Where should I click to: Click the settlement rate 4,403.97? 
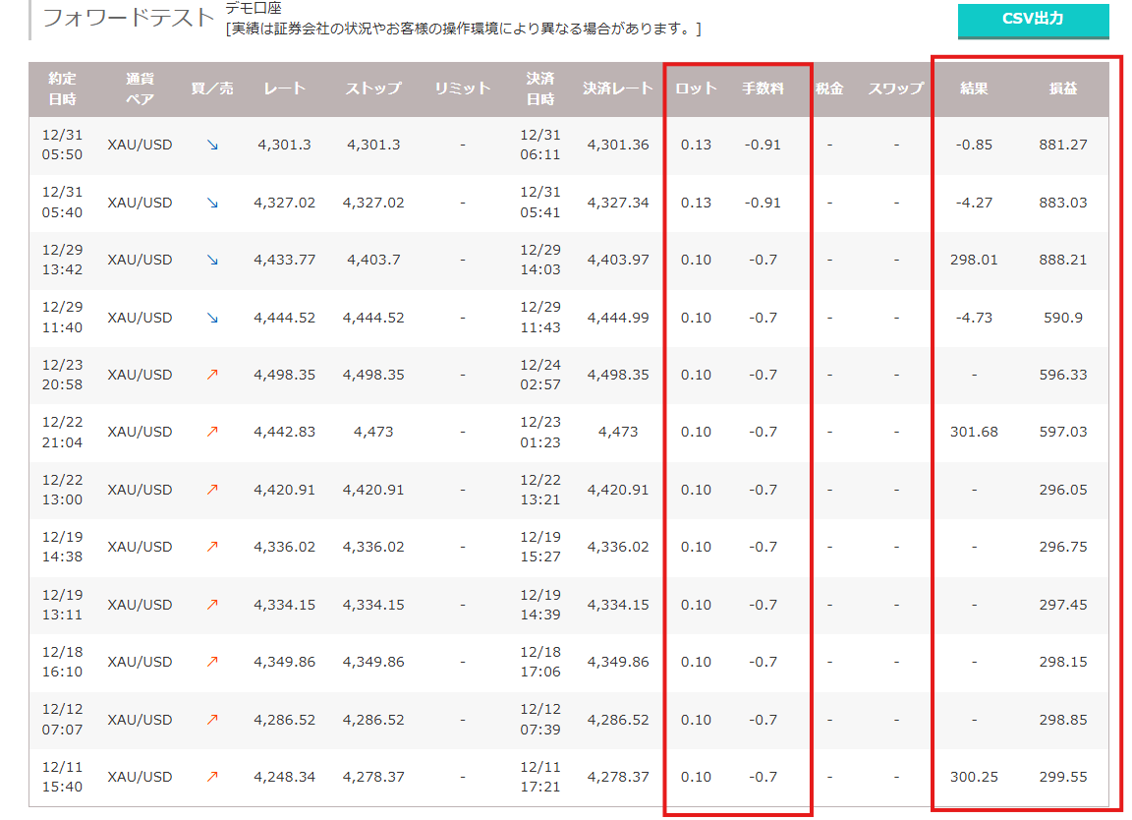[x=618, y=261]
